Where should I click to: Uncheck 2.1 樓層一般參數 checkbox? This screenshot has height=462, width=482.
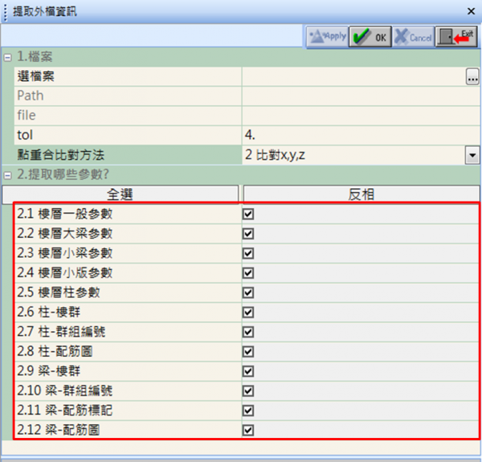tap(248, 214)
